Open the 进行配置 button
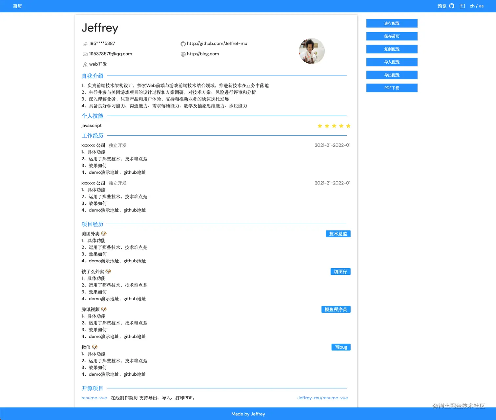 (x=392, y=23)
